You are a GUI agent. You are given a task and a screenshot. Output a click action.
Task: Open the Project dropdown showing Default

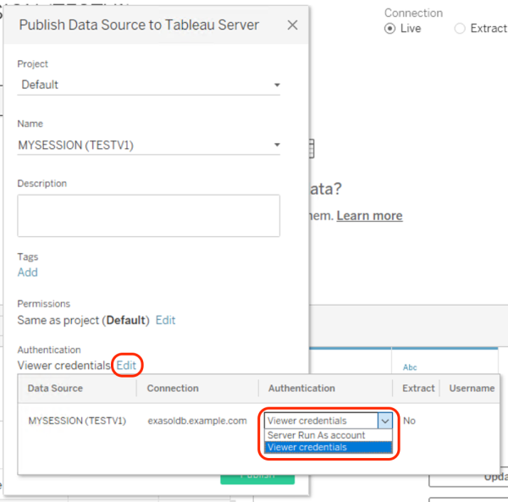coord(149,85)
